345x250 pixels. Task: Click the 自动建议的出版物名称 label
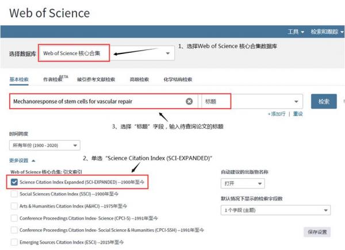(x=244, y=172)
